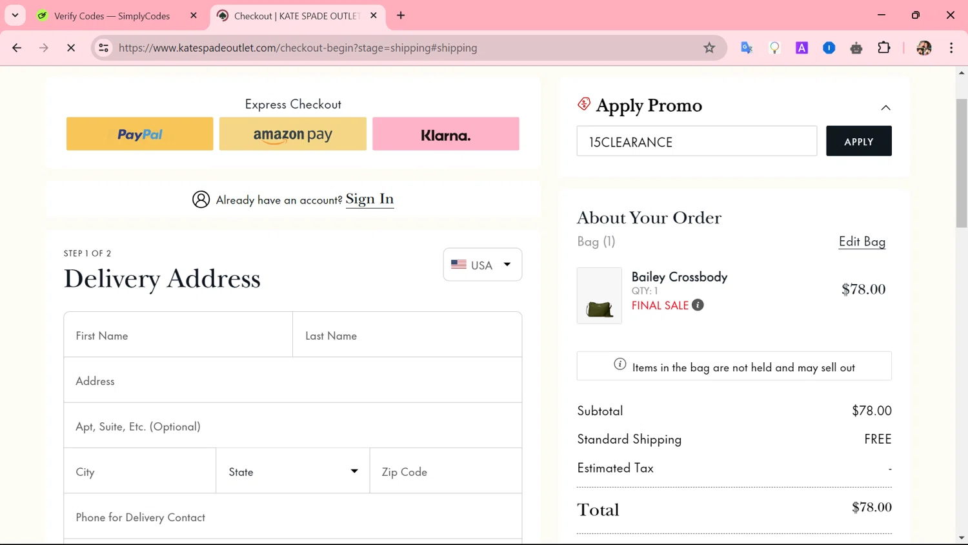Image resolution: width=968 pixels, height=545 pixels.
Task: Open Chrome three-dot menu
Action: [951, 48]
